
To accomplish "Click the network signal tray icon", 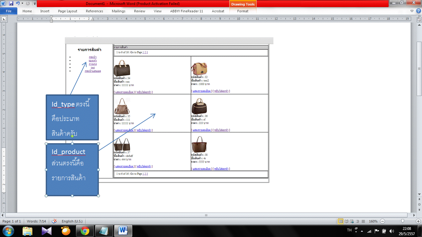I will (369, 231).
